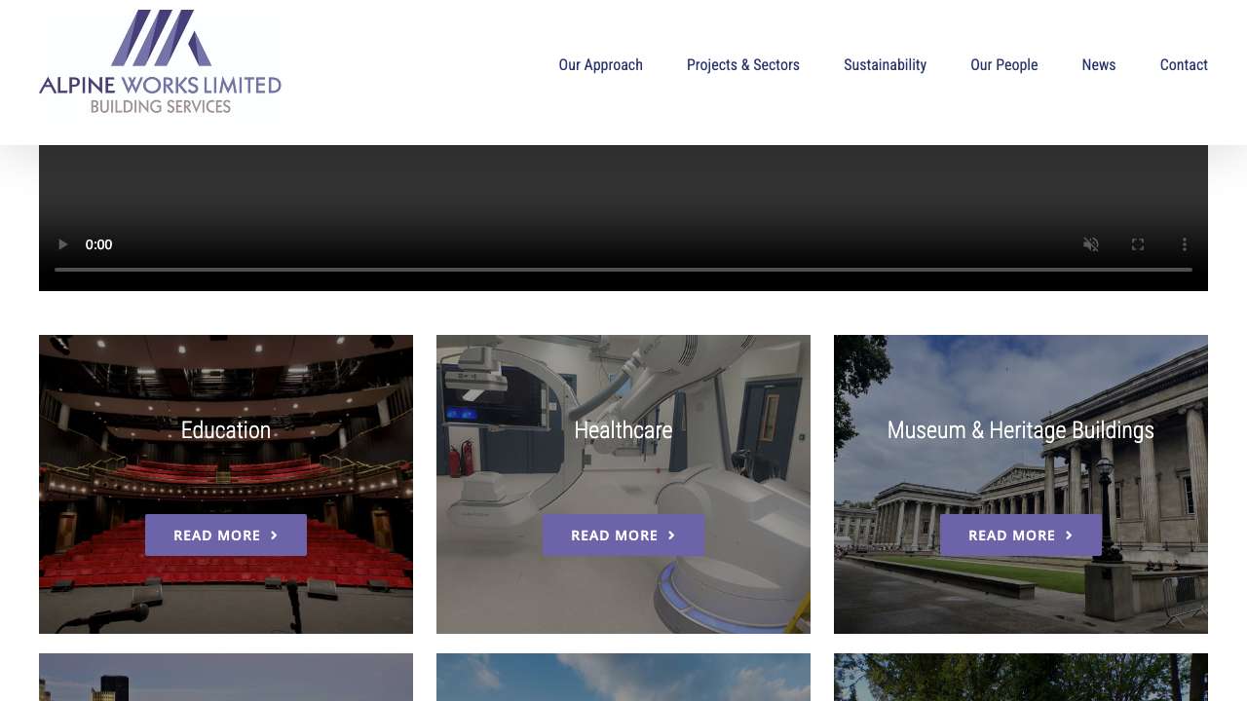This screenshot has width=1247, height=701.
Task: Open the Our People page
Action: point(1003,65)
